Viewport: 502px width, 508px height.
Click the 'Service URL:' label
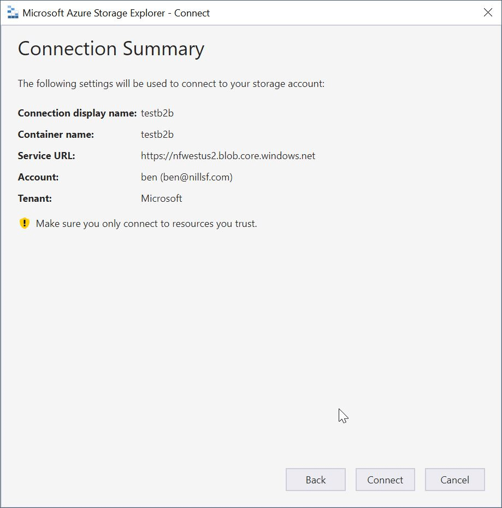coord(46,156)
